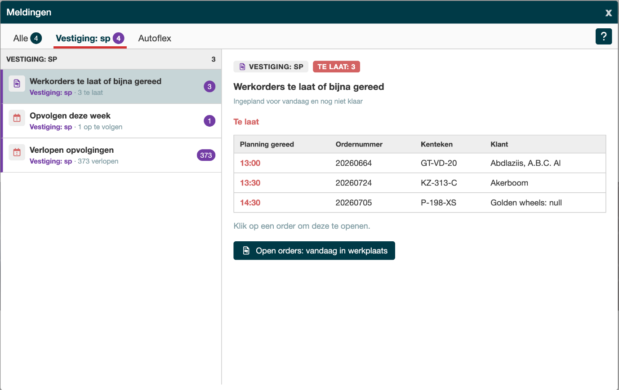619x390 pixels.
Task: Click the purple badge showing 3 on Werkorders
Action: pos(209,87)
